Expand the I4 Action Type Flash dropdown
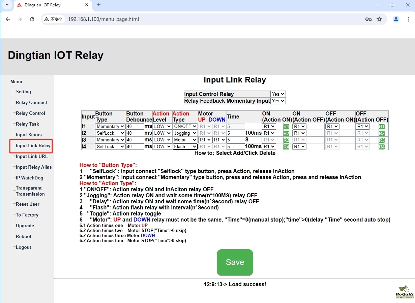The height and width of the screenshot is (303, 415). coord(185,147)
